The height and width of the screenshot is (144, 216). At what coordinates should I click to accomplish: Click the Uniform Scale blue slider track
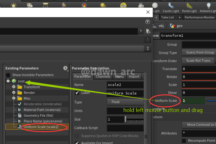coord(211,101)
